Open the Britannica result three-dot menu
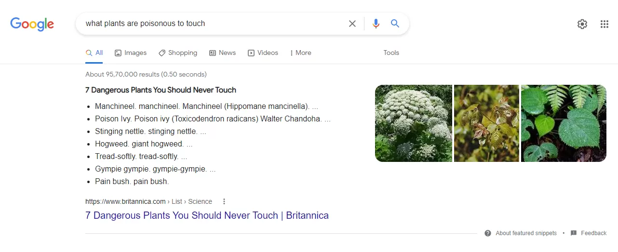618x252 pixels. click(x=224, y=201)
